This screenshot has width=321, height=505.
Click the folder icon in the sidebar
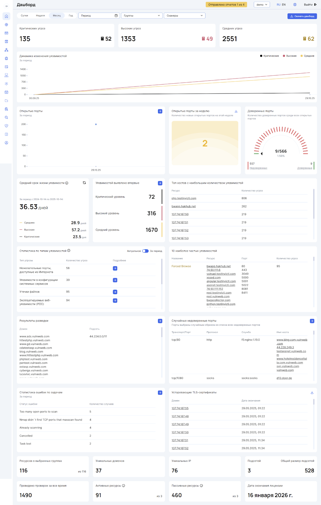6,101
